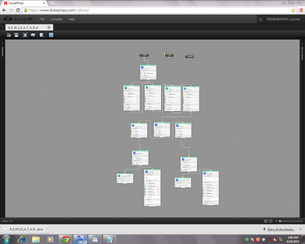
Task: Open the Chrome hamburger menu
Action: point(301,10)
